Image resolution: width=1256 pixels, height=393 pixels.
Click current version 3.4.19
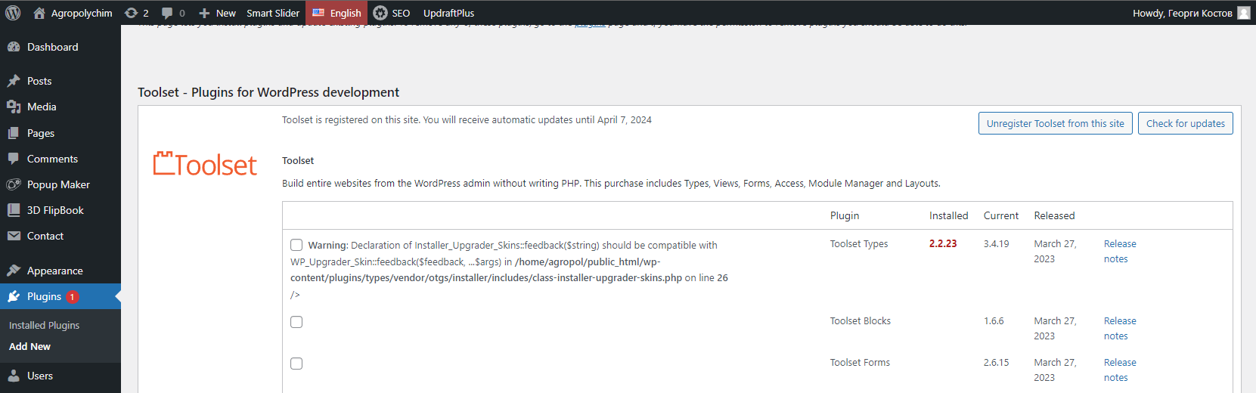996,243
